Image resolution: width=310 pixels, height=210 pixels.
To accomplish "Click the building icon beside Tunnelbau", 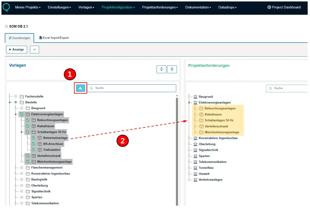I will 195,168.
